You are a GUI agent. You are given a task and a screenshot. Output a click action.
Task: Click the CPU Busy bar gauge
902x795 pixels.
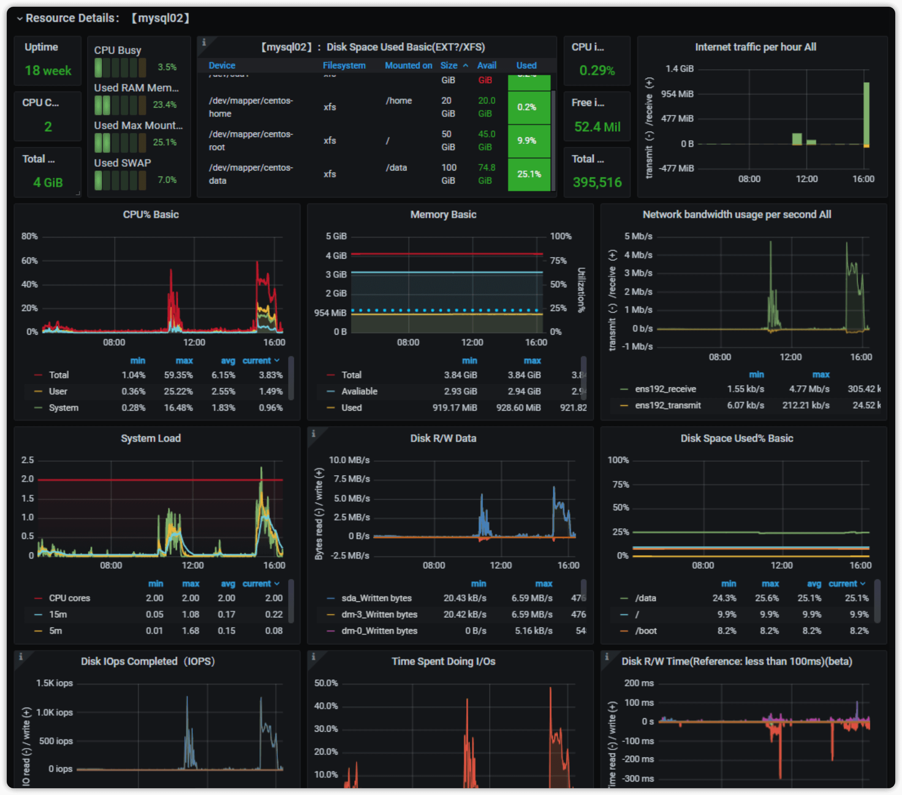pyautogui.click(x=120, y=68)
